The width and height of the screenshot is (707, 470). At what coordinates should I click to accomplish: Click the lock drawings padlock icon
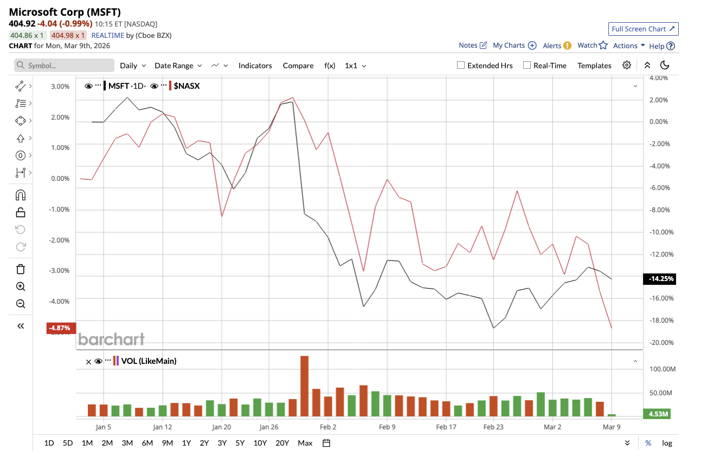pyautogui.click(x=21, y=212)
